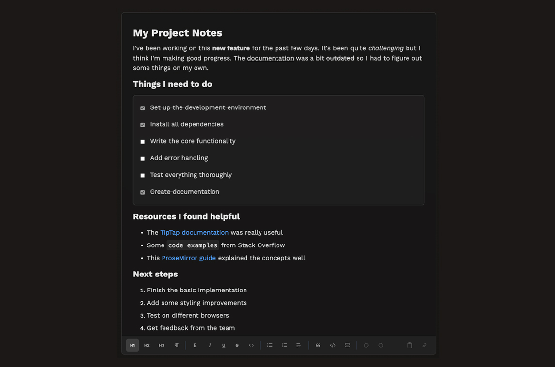Image resolution: width=555 pixels, height=367 pixels.
Task: Check the 'Add error handling' task
Action: (x=143, y=159)
